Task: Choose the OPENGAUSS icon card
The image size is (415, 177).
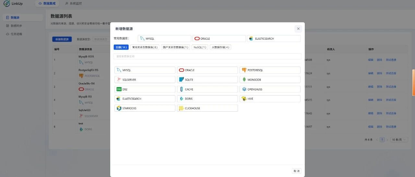Action: pyautogui.click(x=270, y=89)
